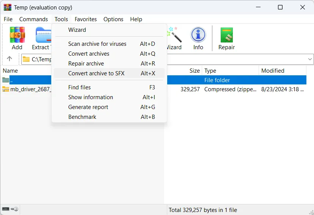The width and height of the screenshot is (314, 215).
Task: Click the drive icon in status bar
Action: (6, 209)
